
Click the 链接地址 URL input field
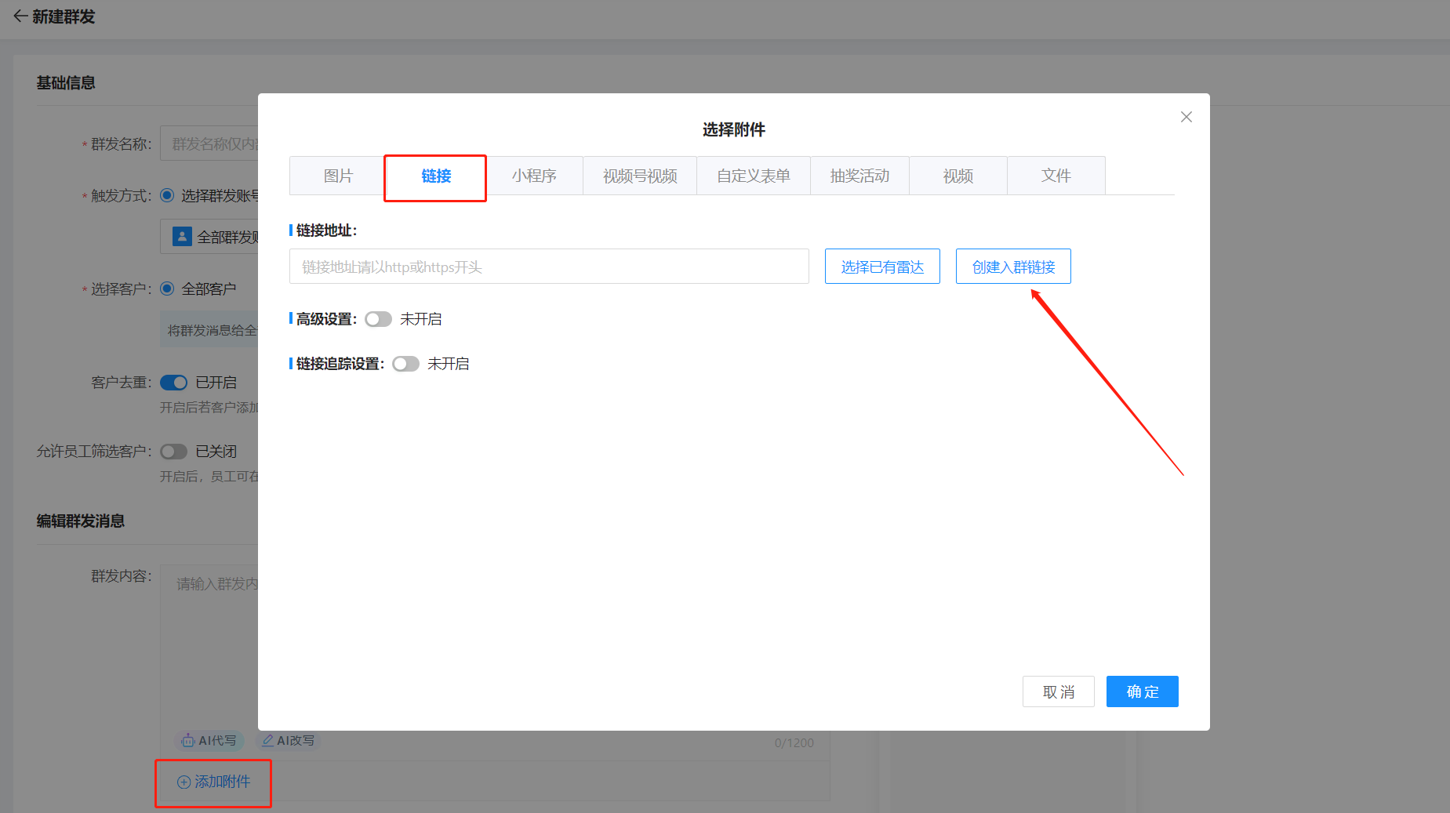click(x=549, y=267)
